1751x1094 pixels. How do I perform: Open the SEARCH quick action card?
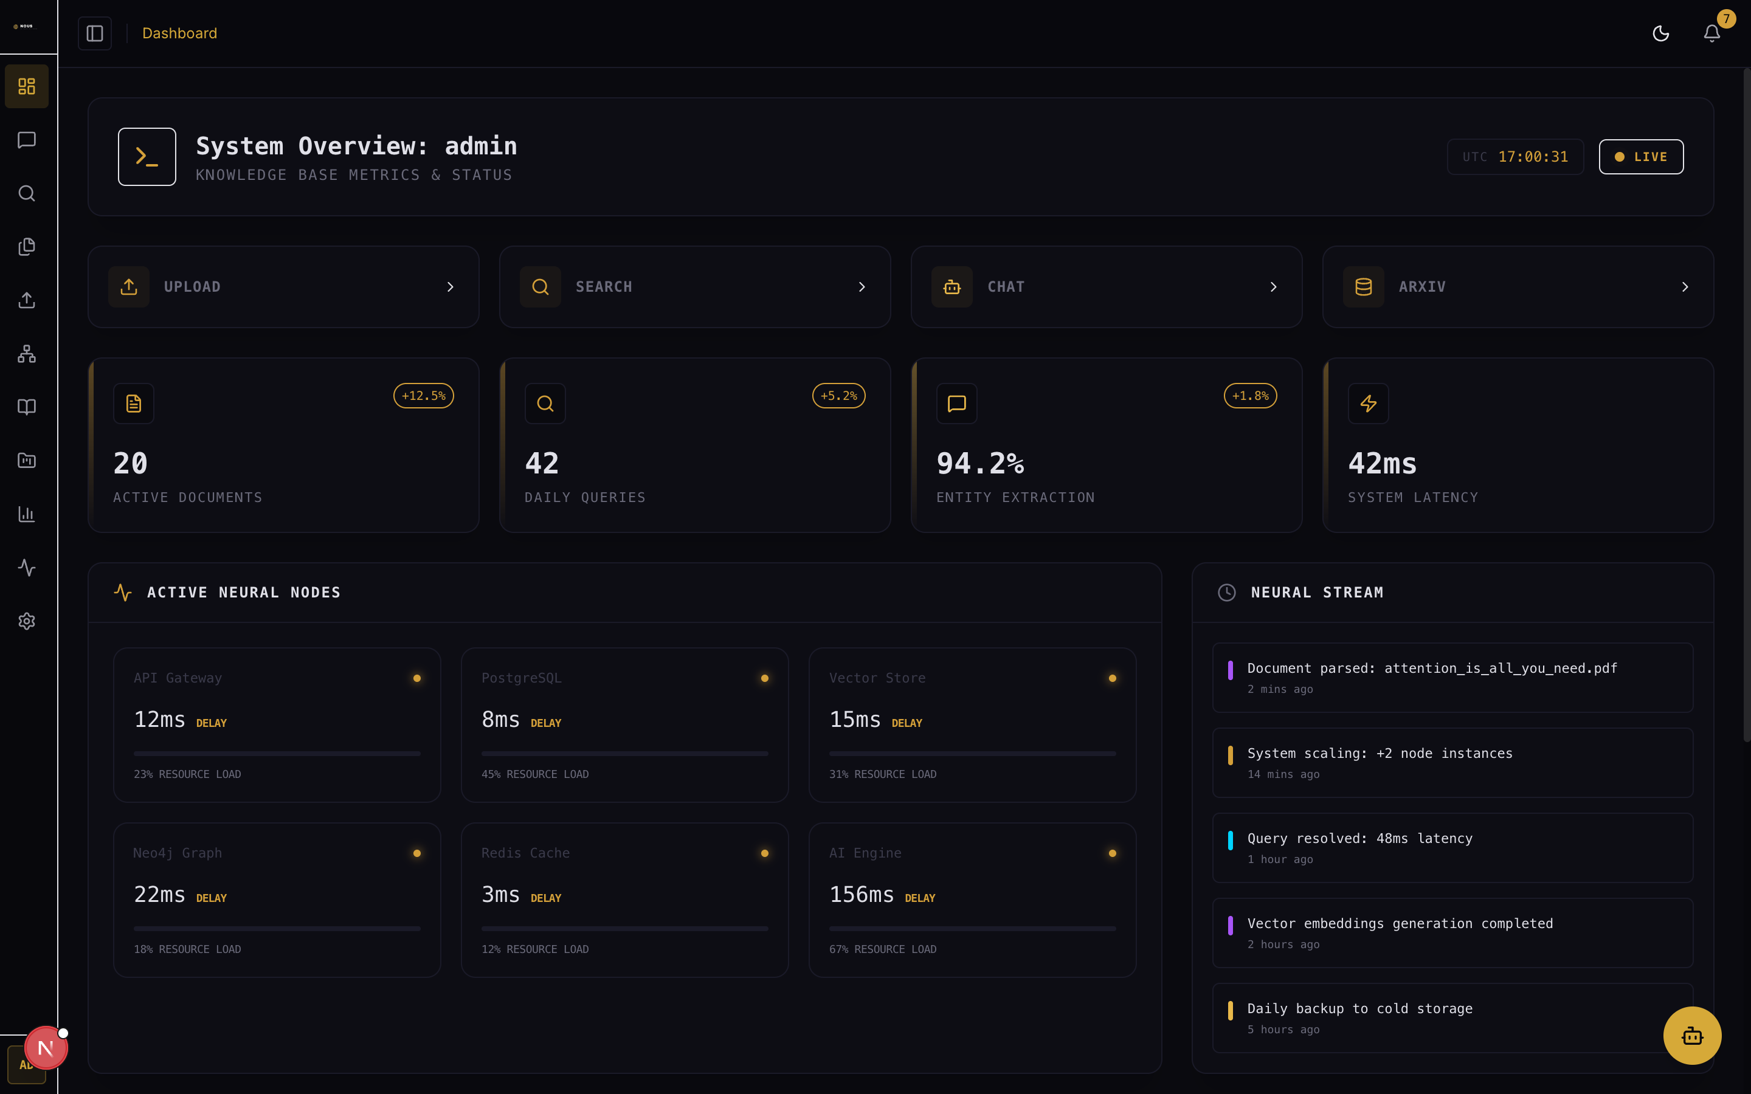pos(694,286)
